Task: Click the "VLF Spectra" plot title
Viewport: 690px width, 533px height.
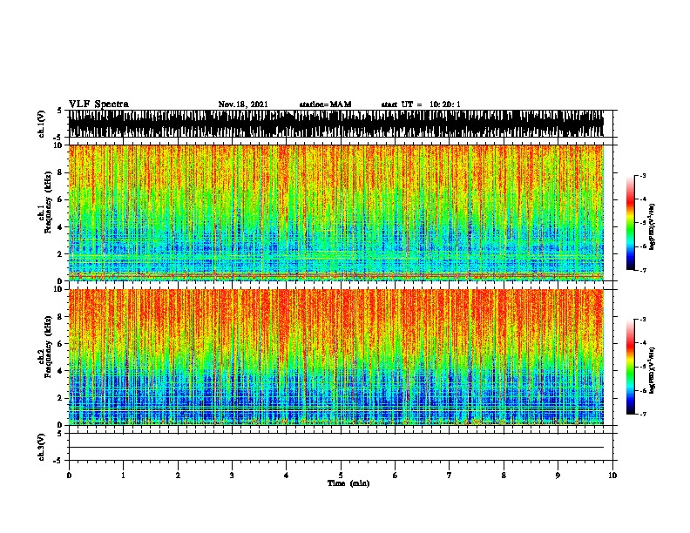Action: 98,105
